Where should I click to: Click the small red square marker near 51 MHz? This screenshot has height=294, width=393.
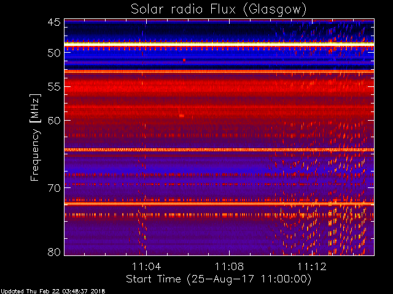pos(184,60)
